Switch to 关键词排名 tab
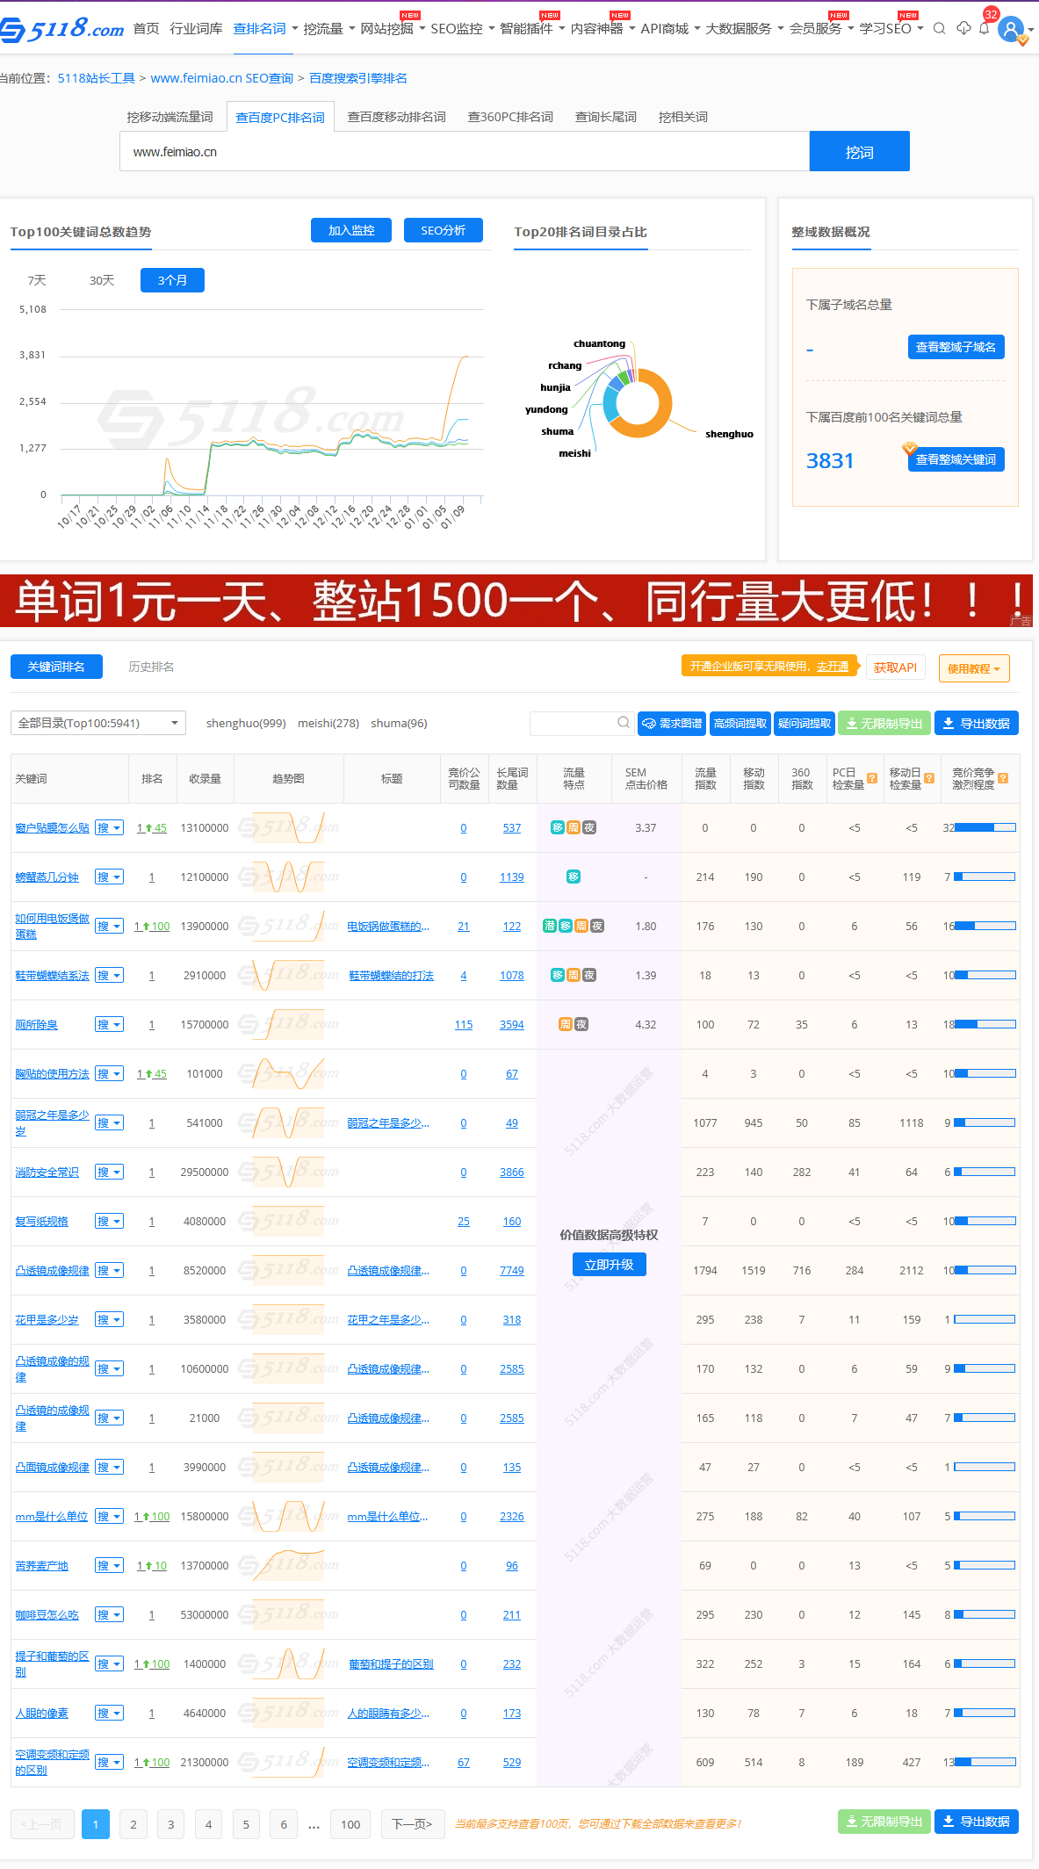Image resolution: width=1039 pixels, height=1869 pixels. (56, 667)
